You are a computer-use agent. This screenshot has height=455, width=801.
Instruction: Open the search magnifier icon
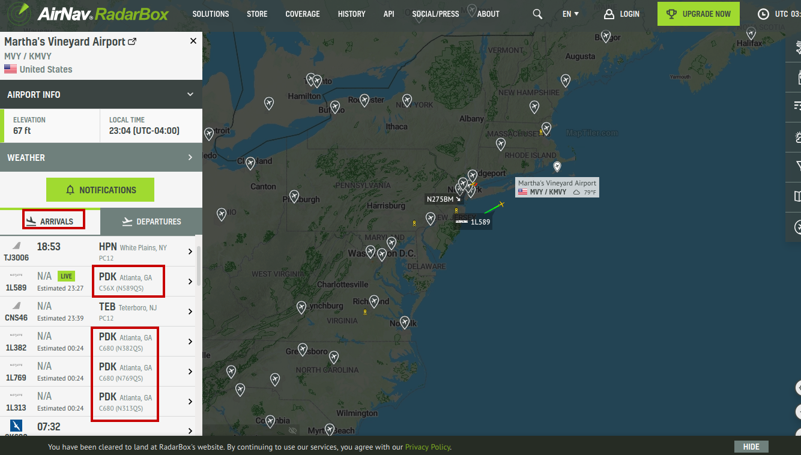pos(537,14)
